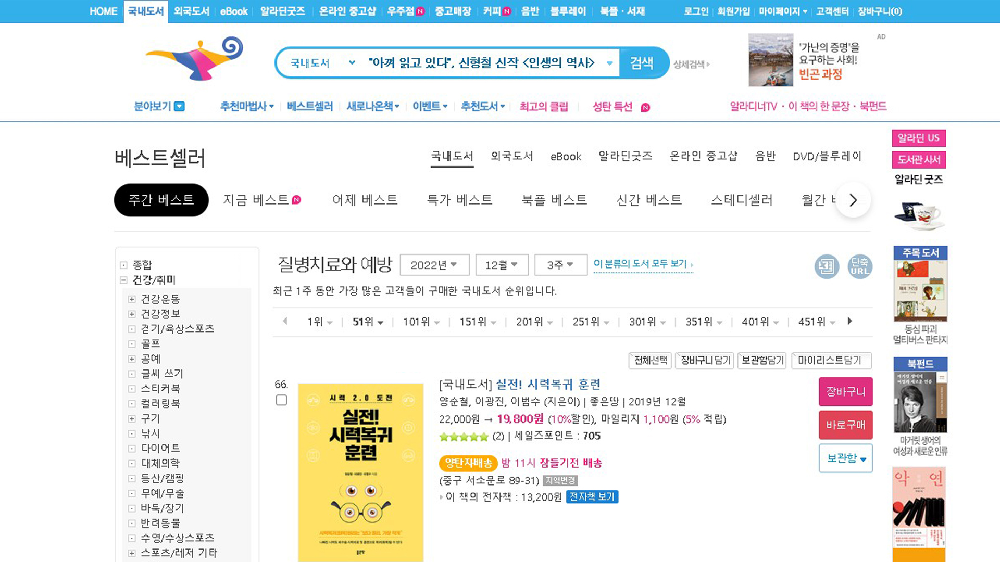Click the next arrow in the bestseller tabs
Screen dimensions: 1000x562
853,200
